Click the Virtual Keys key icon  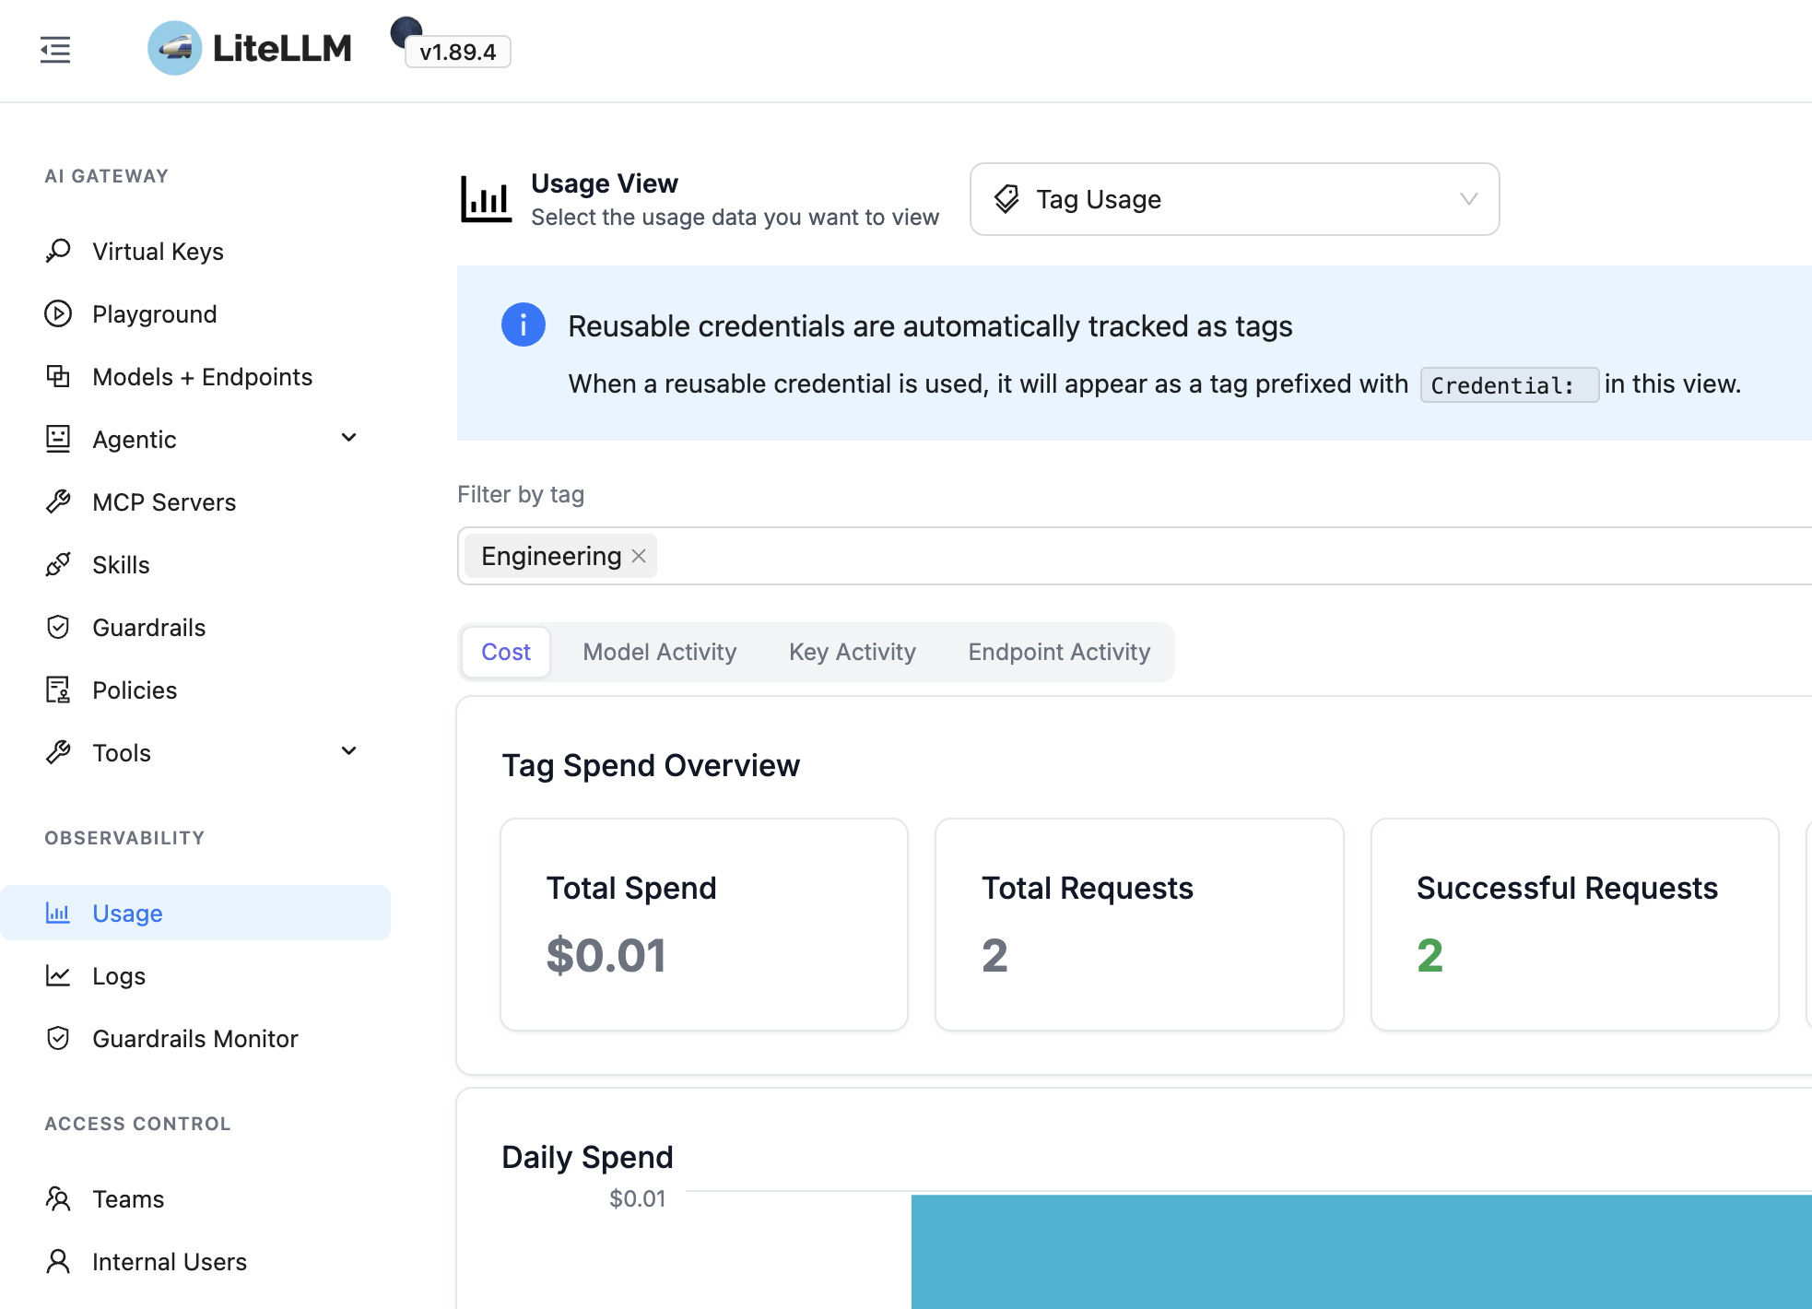coord(58,251)
